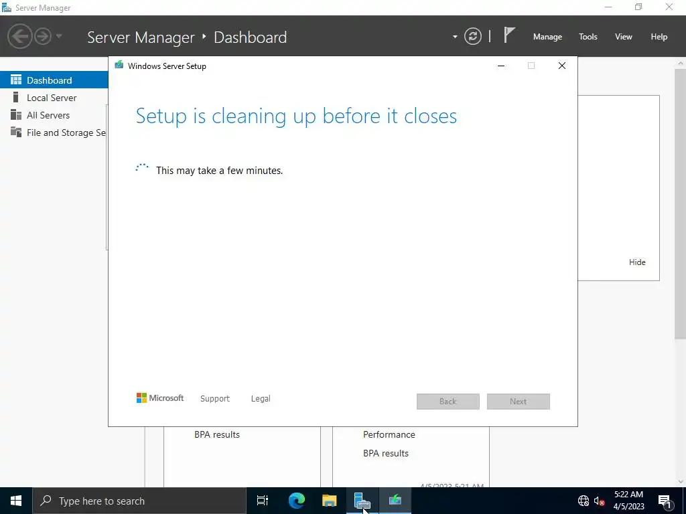Viewport: 686px width, 514px height.
Task: Open the taskbar clock and date
Action: pyautogui.click(x=628, y=501)
